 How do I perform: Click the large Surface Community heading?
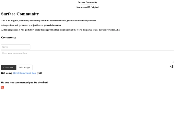tap(20, 14)
